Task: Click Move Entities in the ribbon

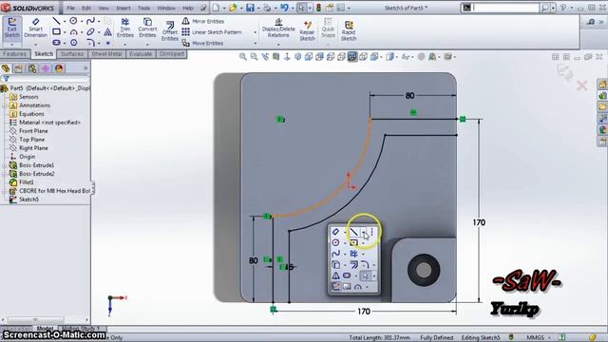Action: coord(202,43)
